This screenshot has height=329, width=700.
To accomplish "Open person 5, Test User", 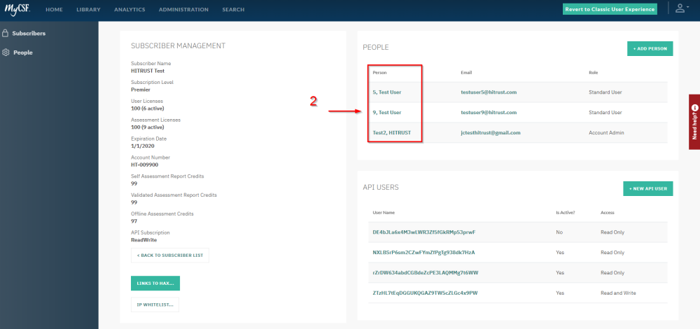I will tap(387, 92).
